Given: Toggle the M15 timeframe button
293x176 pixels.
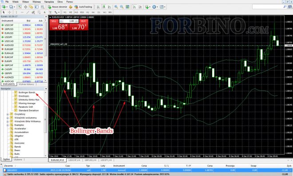Looking at the screenshot, I should pyautogui.click(x=76, y=12).
